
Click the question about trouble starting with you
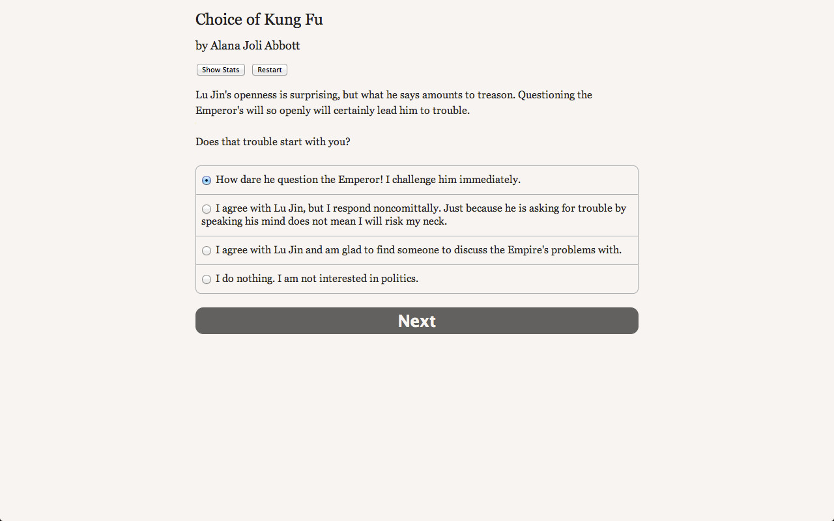272,141
